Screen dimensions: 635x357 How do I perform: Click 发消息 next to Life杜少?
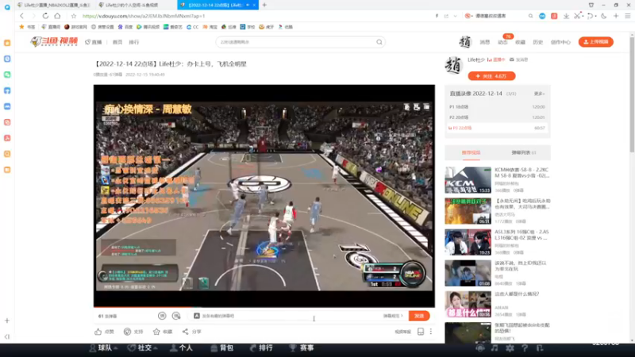(x=519, y=59)
